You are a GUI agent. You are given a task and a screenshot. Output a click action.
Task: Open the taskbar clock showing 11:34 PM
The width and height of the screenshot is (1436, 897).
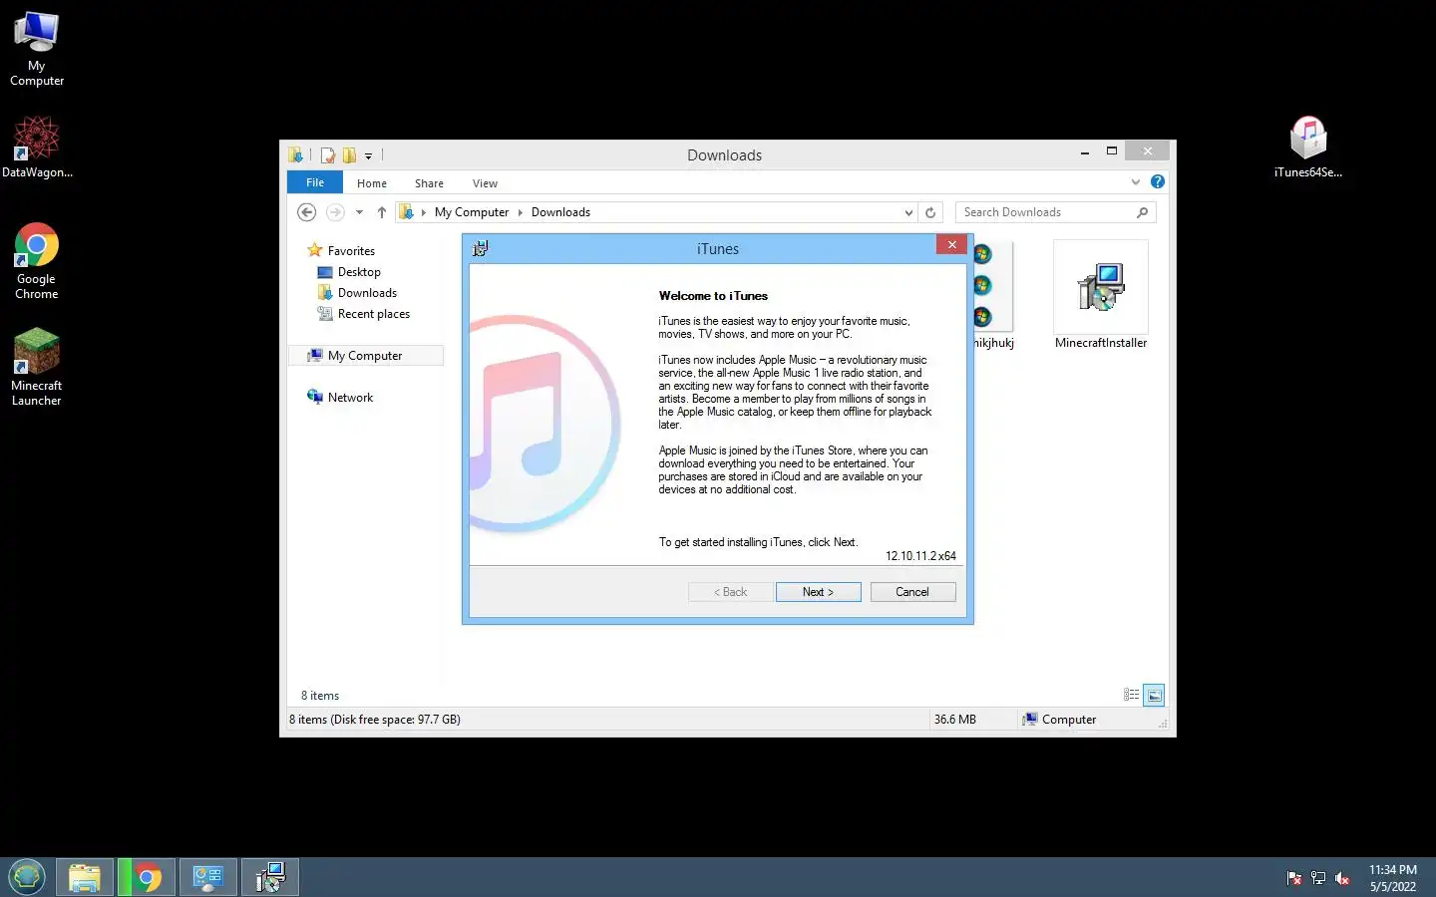click(1392, 877)
